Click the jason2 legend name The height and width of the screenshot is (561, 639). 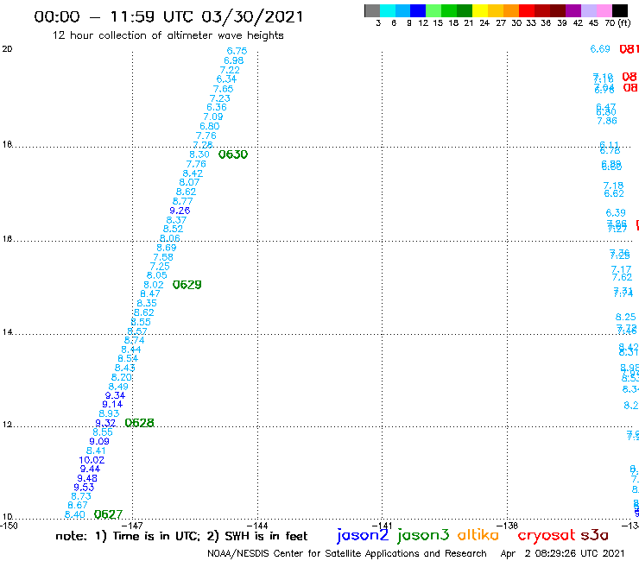pos(363,535)
